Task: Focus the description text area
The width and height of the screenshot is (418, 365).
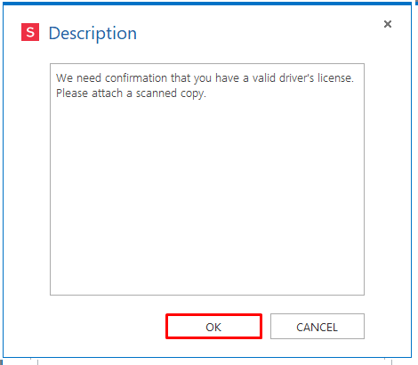Action: [x=207, y=179]
